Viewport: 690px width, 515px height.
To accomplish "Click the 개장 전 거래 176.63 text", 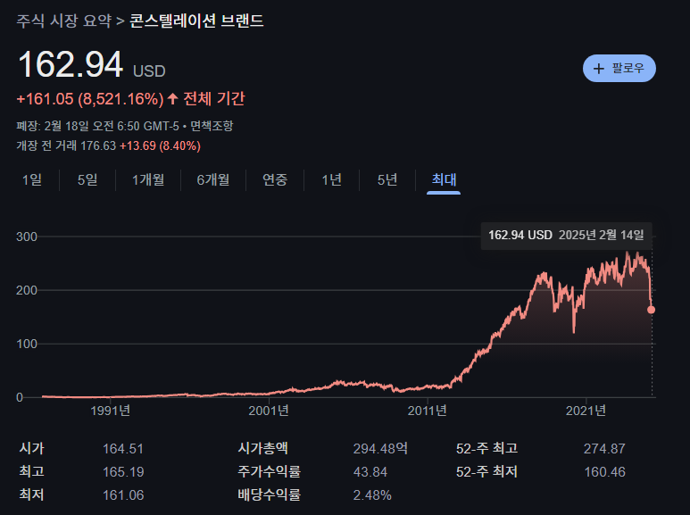I will 66,145.
